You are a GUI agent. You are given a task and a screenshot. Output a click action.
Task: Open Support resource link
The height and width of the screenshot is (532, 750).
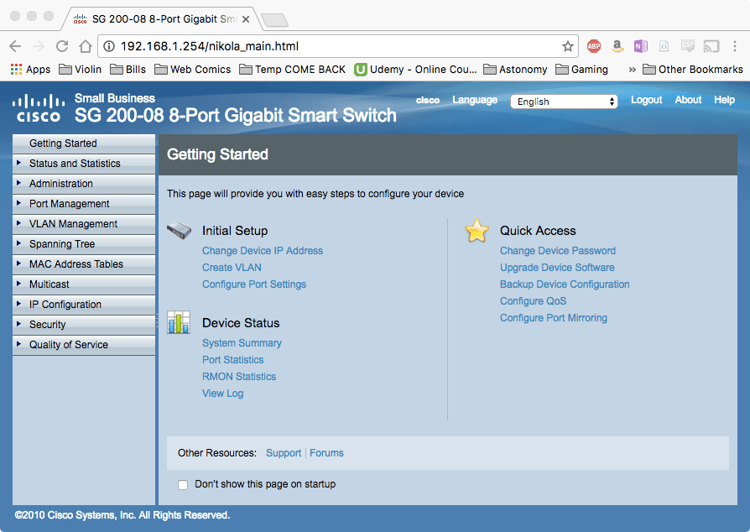point(284,453)
